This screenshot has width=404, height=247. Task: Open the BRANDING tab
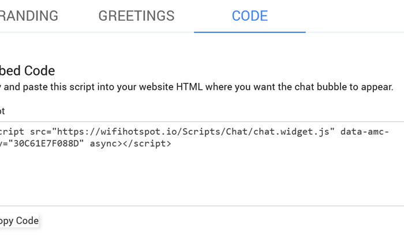[29, 16]
